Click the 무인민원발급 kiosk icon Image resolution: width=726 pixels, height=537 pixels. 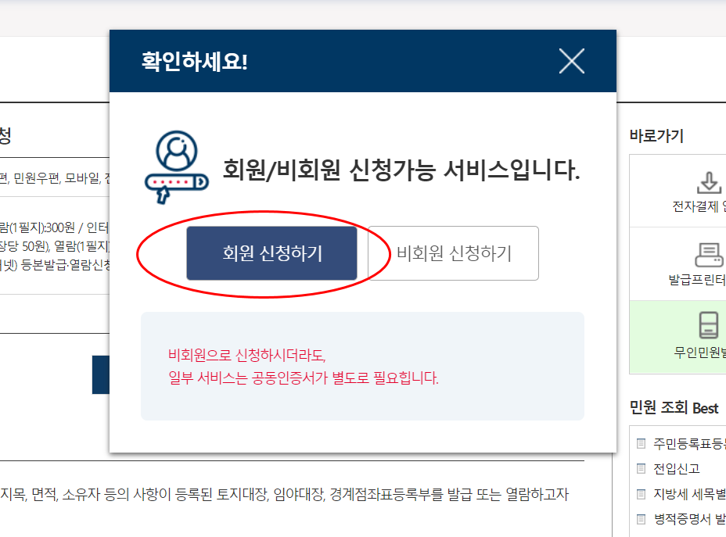(x=709, y=324)
